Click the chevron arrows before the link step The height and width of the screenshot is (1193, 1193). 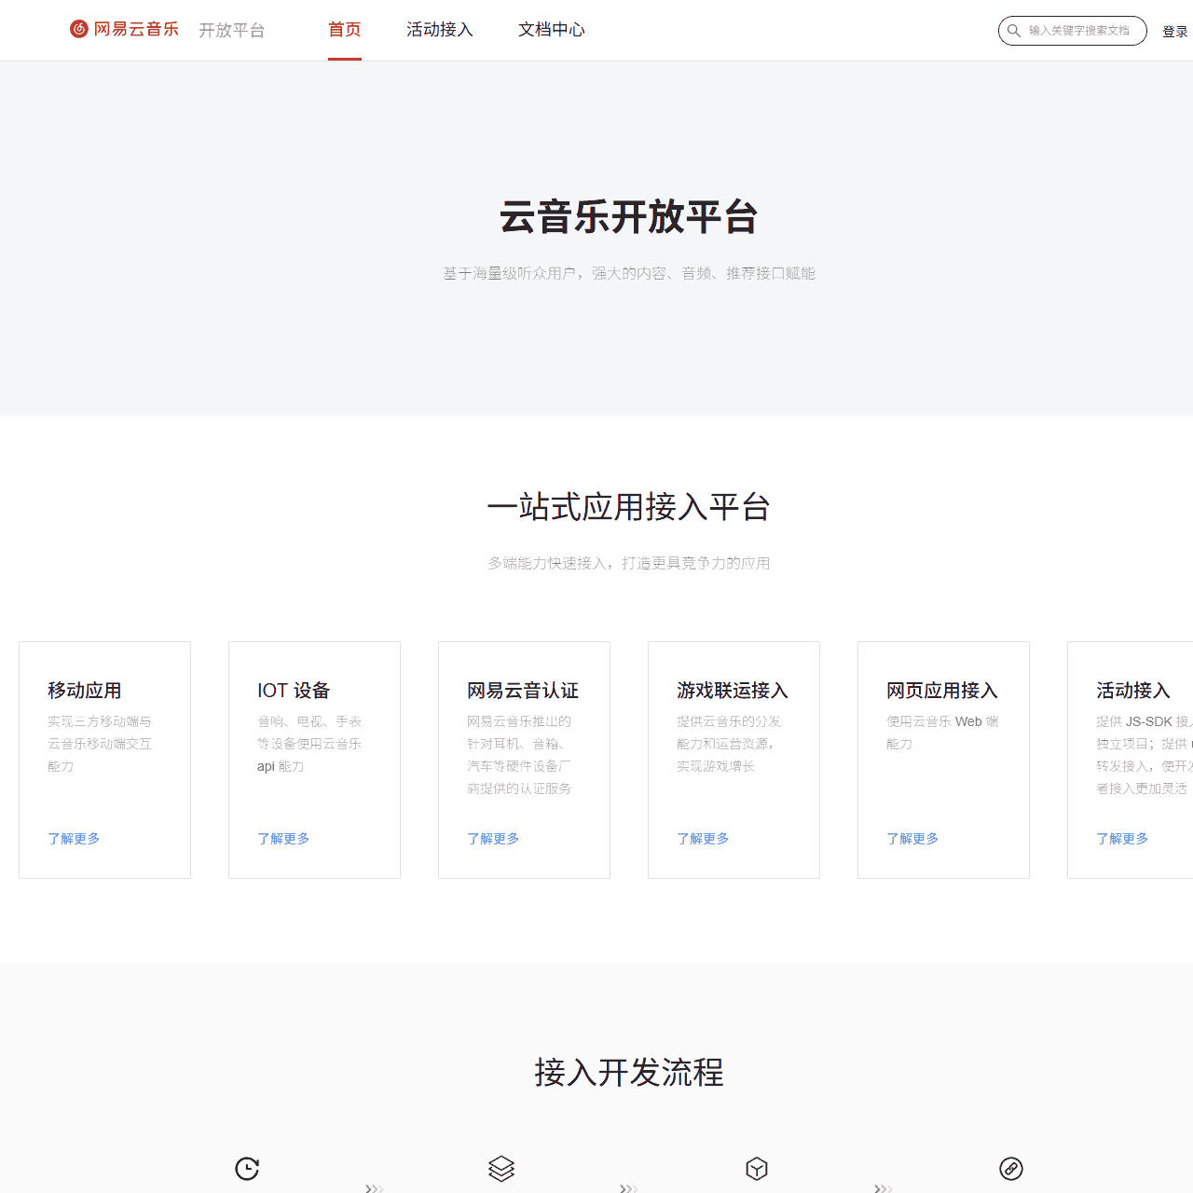tap(883, 1187)
